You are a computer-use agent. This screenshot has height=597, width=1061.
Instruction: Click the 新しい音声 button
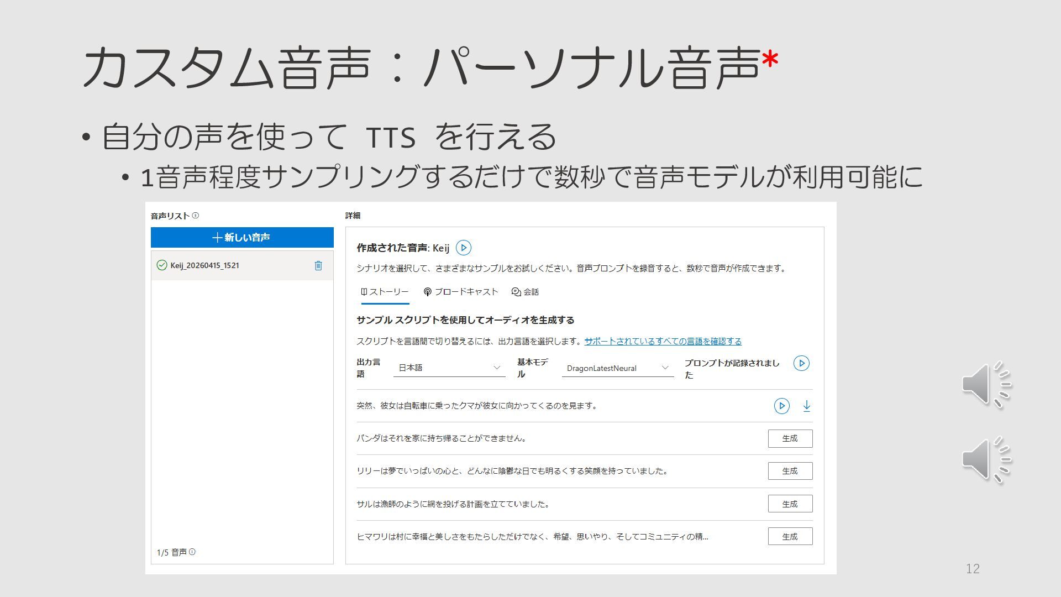tap(242, 238)
